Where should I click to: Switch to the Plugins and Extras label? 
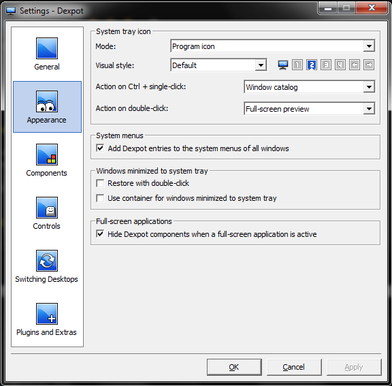46,332
